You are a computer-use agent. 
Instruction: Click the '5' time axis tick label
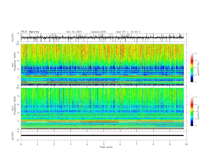coord(104,144)
